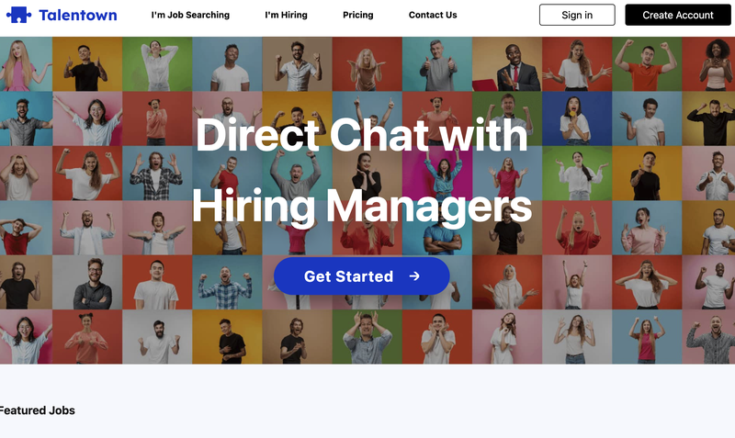The width and height of the screenshot is (735, 438).
Task: Click the black Create Account button
Action: coord(678,15)
